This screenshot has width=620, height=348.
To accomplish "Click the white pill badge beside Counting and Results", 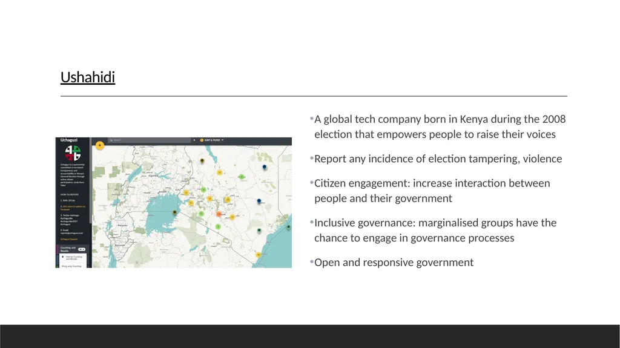I will click(x=82, y=249).
